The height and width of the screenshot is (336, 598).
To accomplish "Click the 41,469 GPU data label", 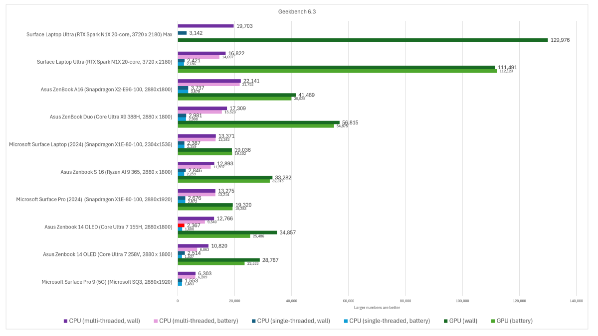I will click(x=306, y=95).
